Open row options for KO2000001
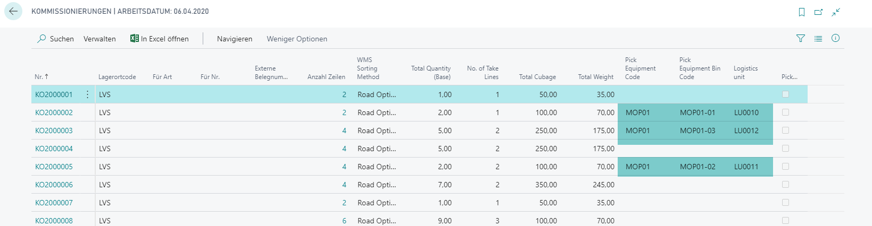 click(x=87, y=94)
